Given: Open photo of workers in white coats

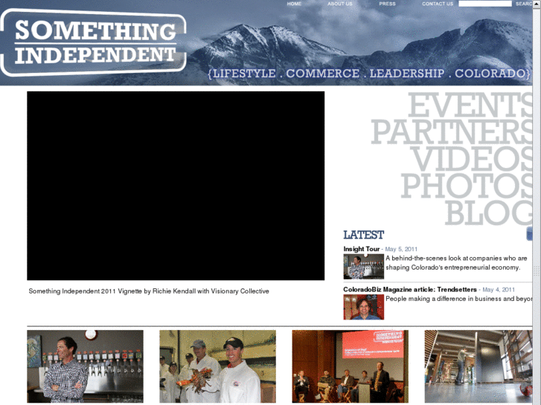Looking at the screenshot, I should (218, 366).
